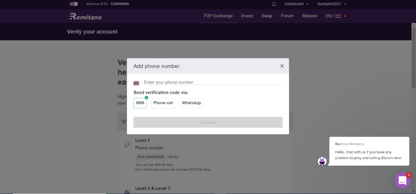Select WhatsApp verification option
This screenshot has width=416, height=194.
click(x=191, y=103)
